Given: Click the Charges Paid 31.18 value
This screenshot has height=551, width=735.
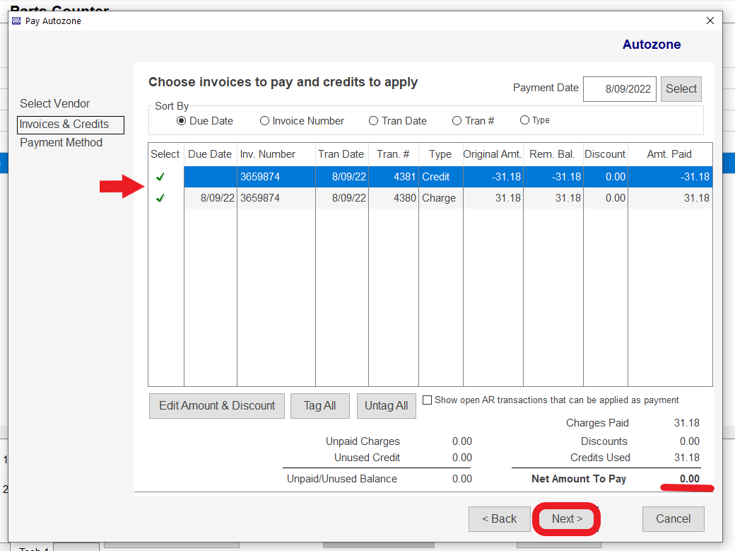Looking at the screenshot, I should [x=687, y=423].
